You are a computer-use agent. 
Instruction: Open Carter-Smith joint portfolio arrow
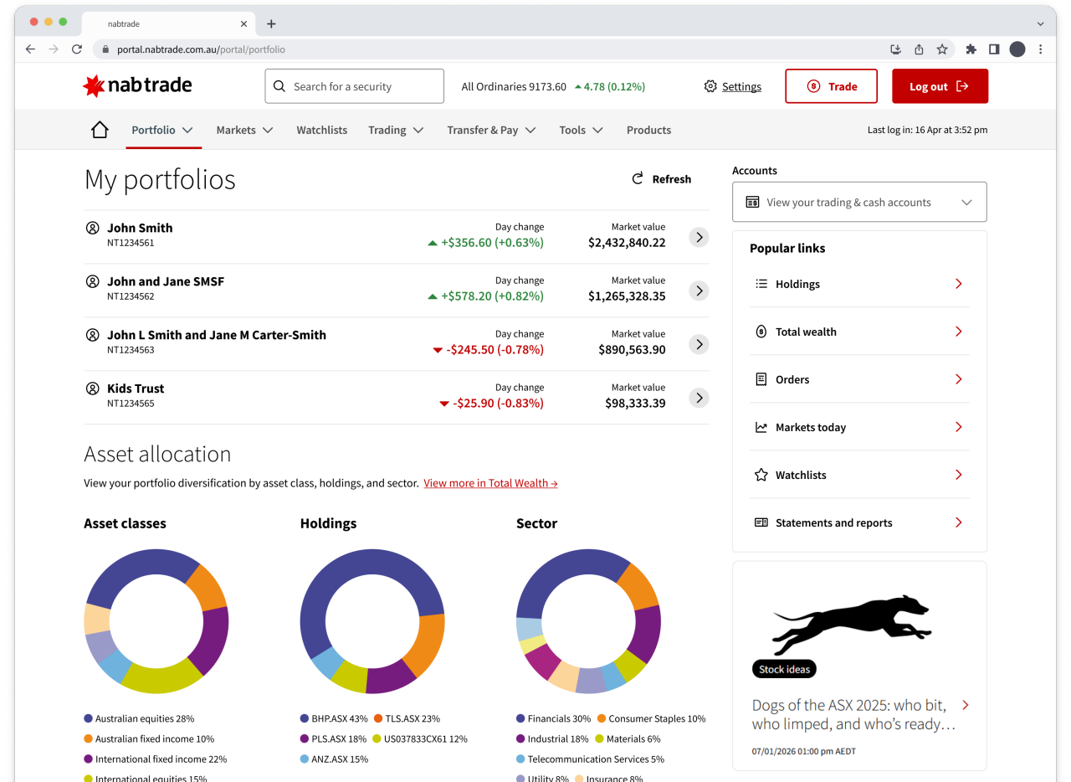click(x=699, y=344)
